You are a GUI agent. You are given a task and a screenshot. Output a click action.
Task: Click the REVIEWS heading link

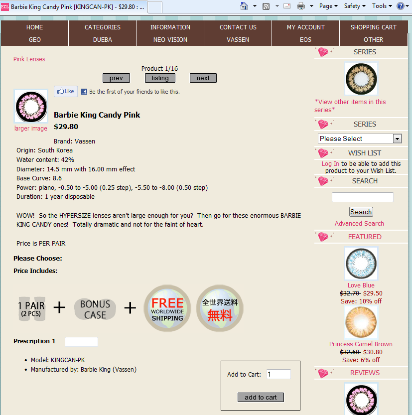coord(365,373)
